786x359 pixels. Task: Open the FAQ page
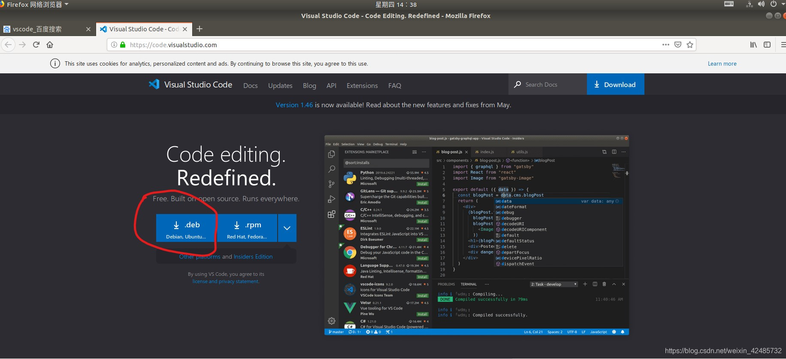coord(395,85)
